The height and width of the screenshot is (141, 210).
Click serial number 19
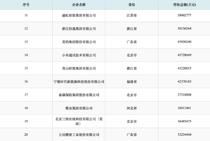26,121
